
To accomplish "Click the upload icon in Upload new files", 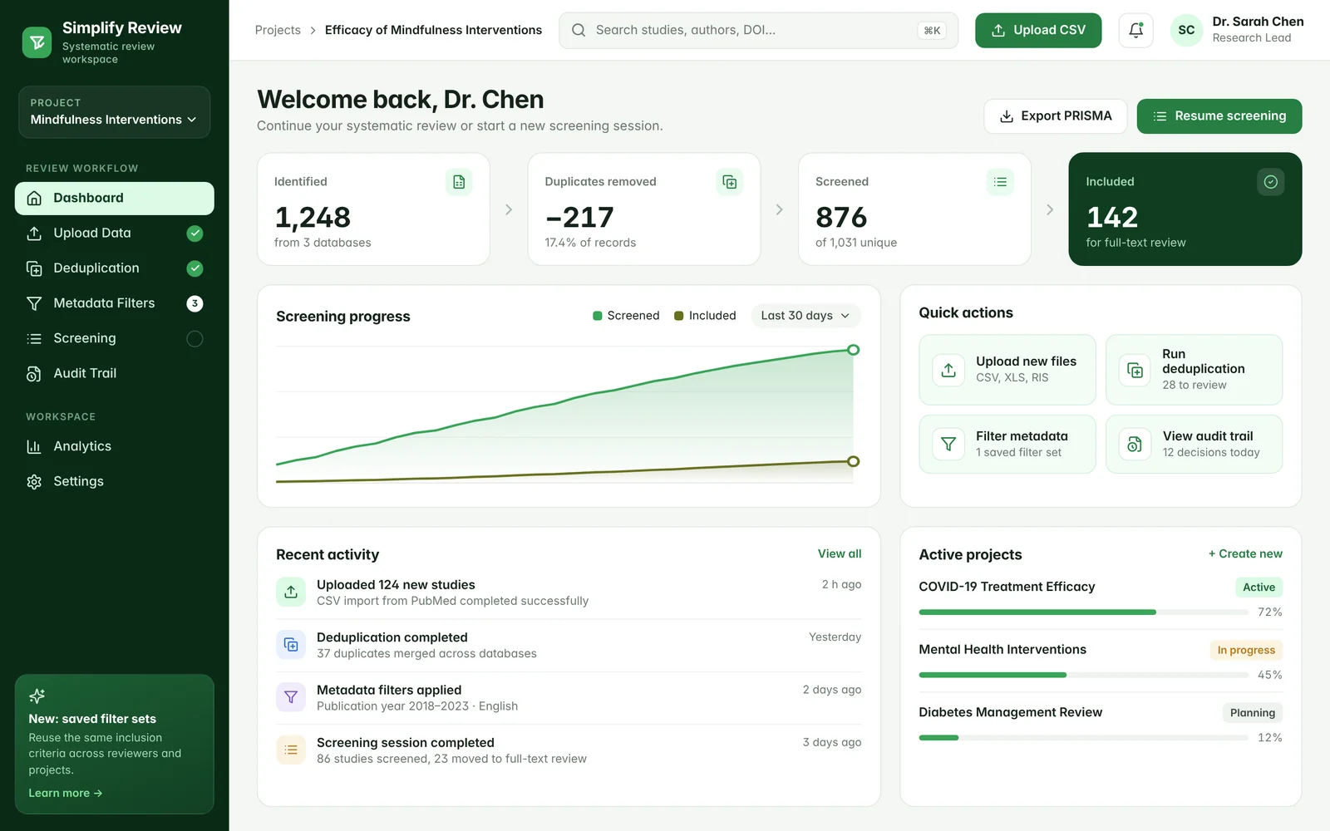I will click(948, 370).
